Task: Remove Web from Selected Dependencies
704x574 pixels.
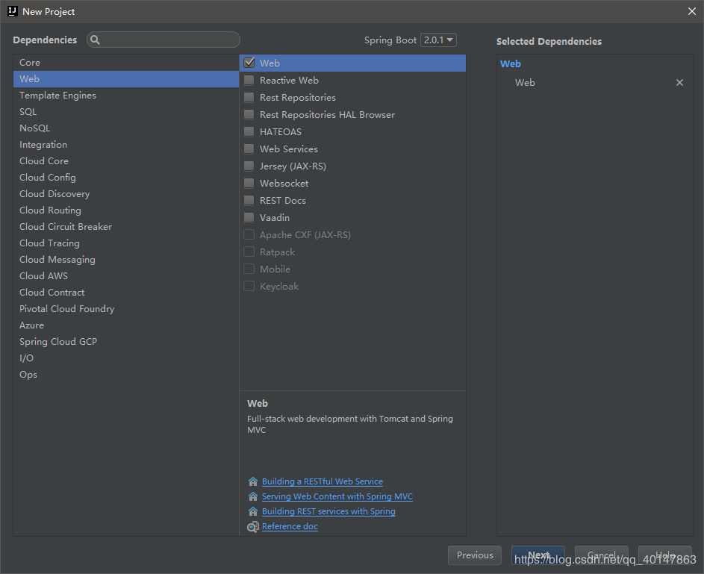Action: (x=679, y=83)
